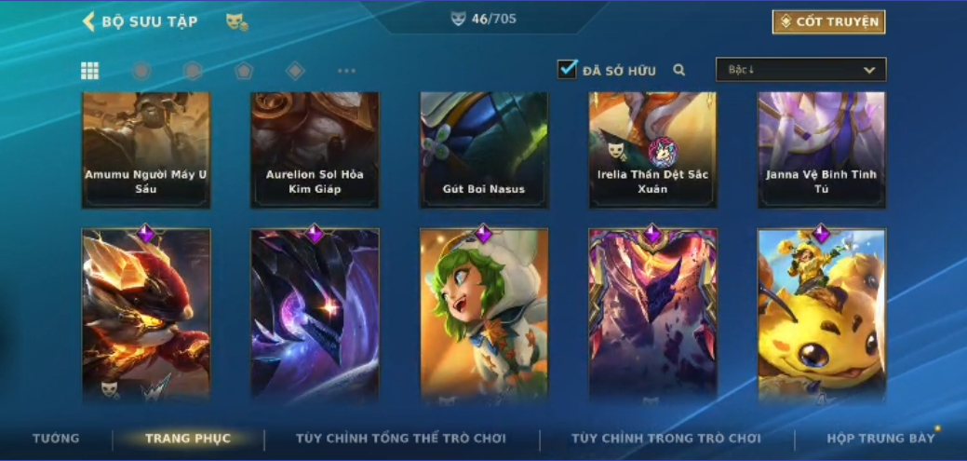Select the grid all-skins filter icon
The image size is (967, 461).
pyautogui.click(x=90, y=71)
